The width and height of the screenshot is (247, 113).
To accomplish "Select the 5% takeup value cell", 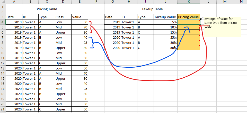I will [x=165, y=22].
